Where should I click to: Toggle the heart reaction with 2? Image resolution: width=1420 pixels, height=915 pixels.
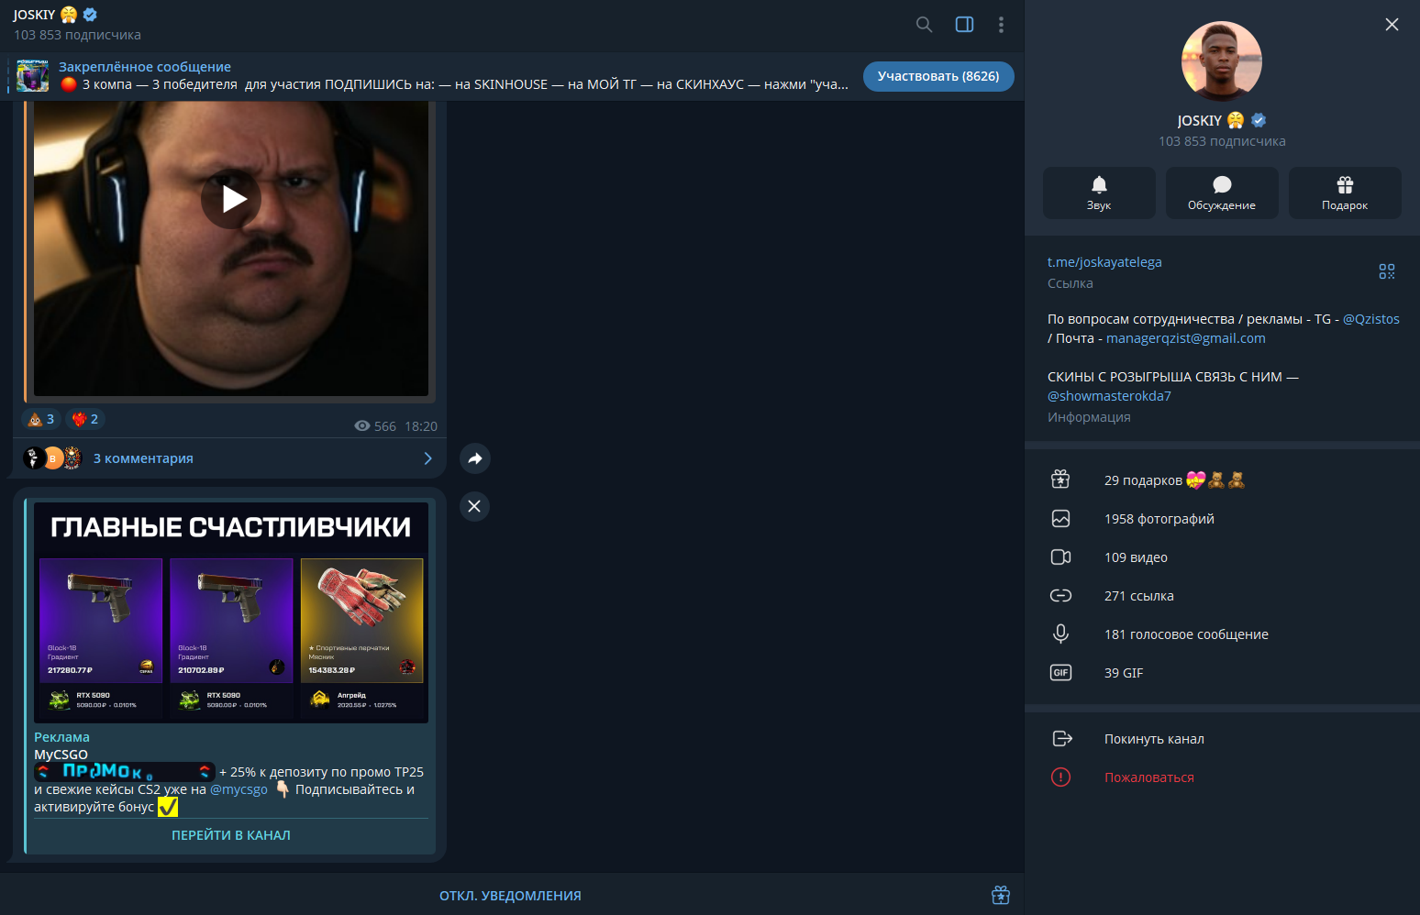click(x=85, y=419)
